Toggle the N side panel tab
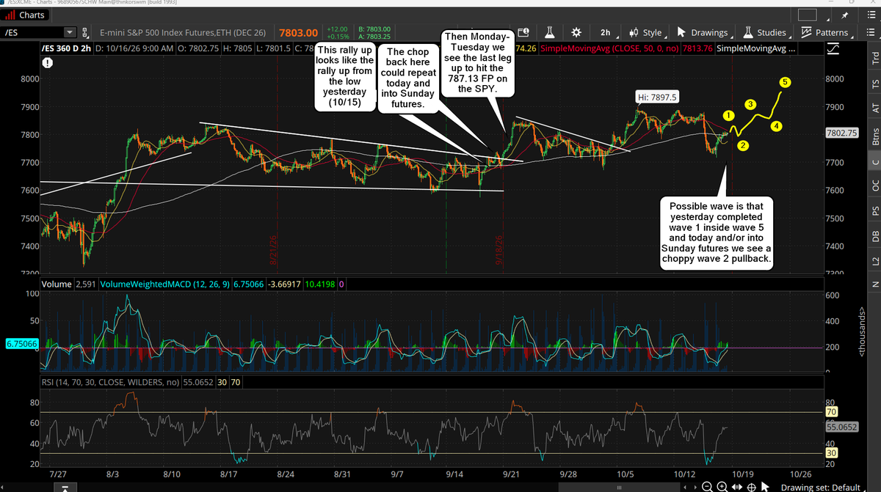The height and width of the screenshot is (492, 881). point(874,283)
